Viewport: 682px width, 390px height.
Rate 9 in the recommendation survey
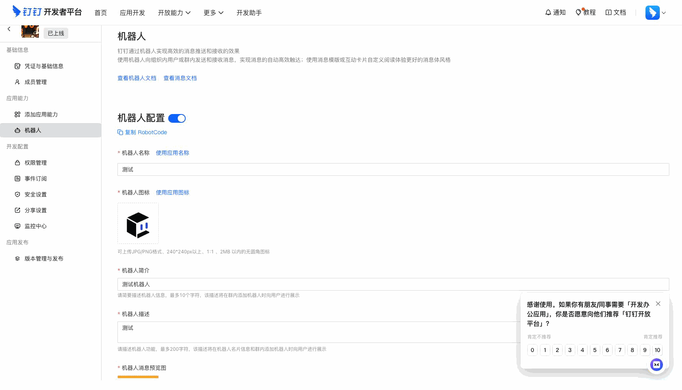point(645,350)
